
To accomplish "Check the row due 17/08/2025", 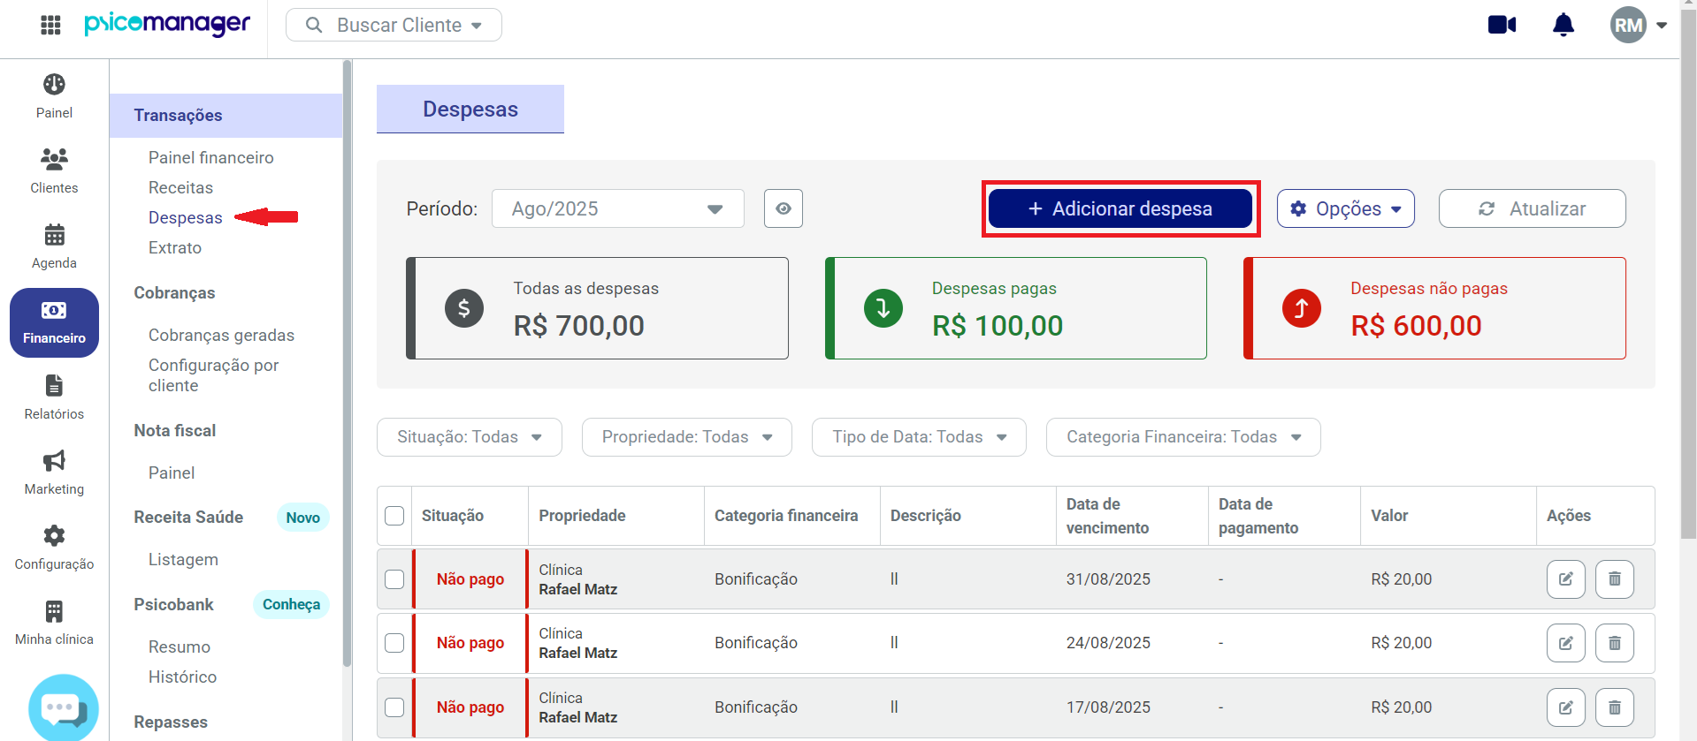I will (394, 707).
